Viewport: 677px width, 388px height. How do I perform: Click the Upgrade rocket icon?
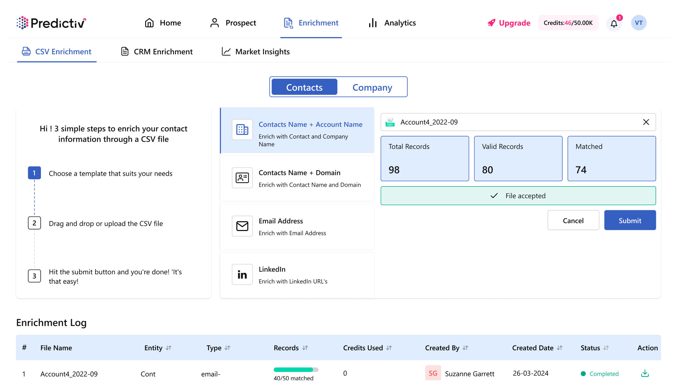coord(491,22)
